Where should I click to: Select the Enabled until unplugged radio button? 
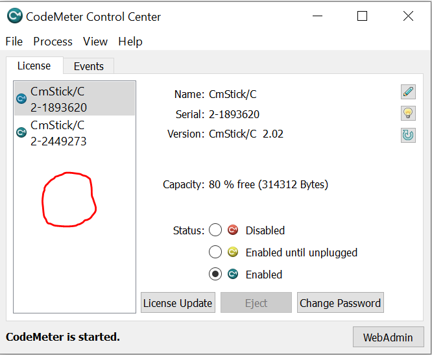[x=215, y=252]
